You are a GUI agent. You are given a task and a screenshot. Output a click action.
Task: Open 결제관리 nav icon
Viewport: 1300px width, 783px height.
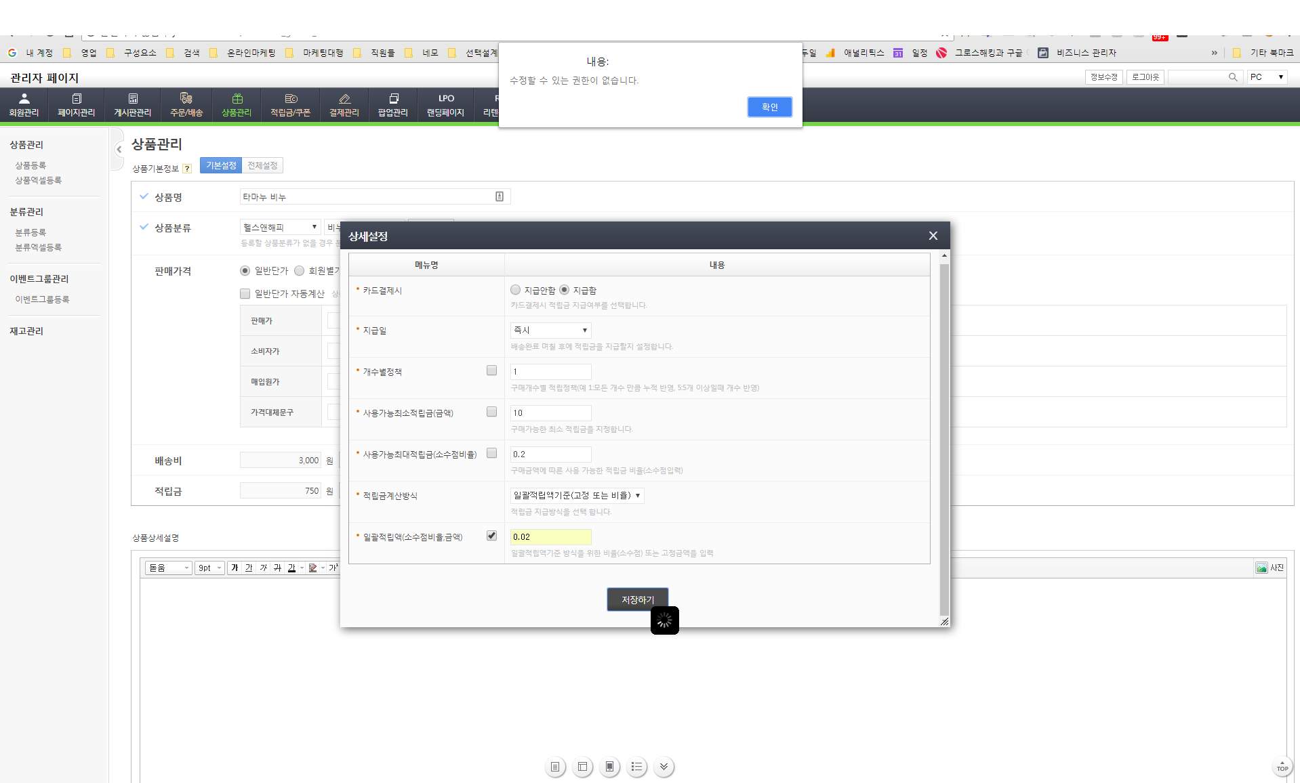[x=344, y=99]
